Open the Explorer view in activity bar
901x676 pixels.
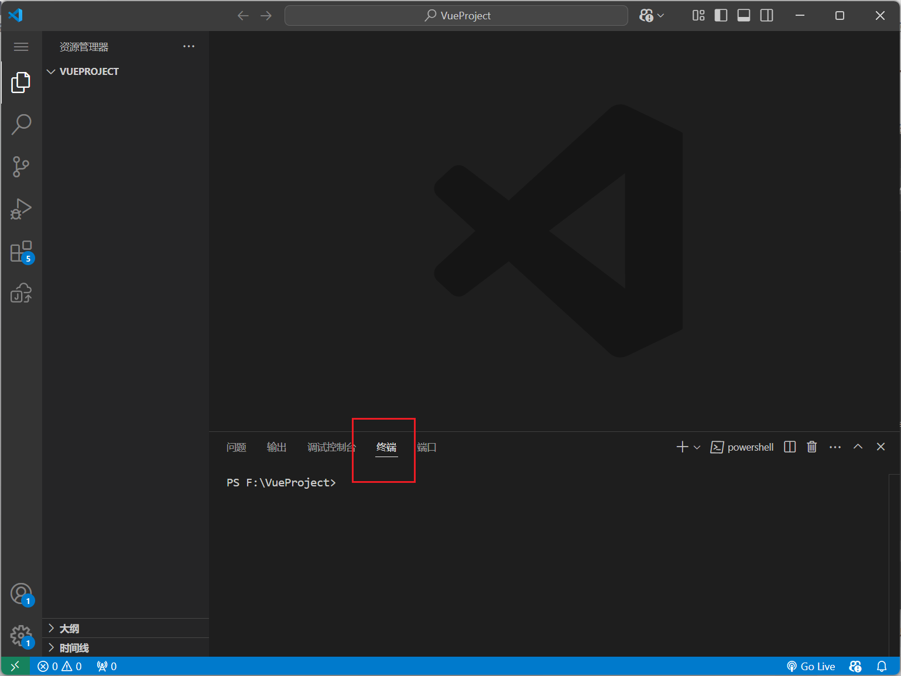(21, 83)
